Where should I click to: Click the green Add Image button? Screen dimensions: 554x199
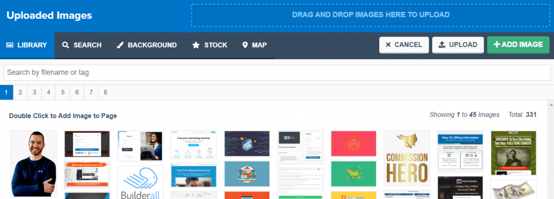[x=518, y=45]
